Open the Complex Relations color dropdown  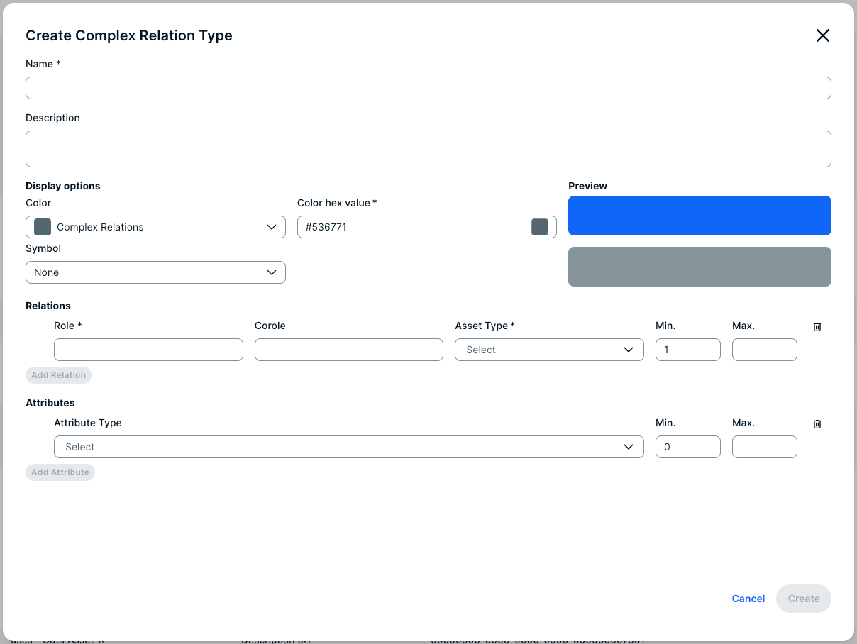155,227
